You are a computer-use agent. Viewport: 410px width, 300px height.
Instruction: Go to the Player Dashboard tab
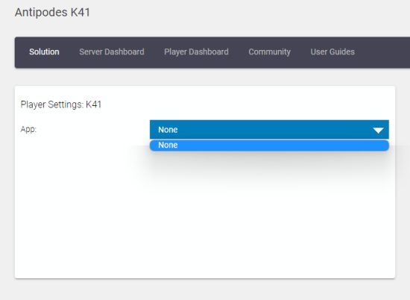(196, 51)
